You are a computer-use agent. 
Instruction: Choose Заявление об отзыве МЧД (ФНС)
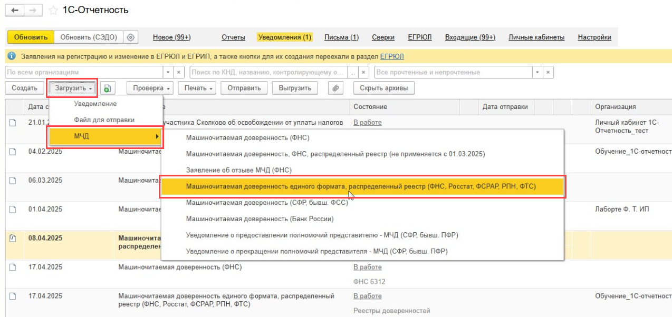238,170
